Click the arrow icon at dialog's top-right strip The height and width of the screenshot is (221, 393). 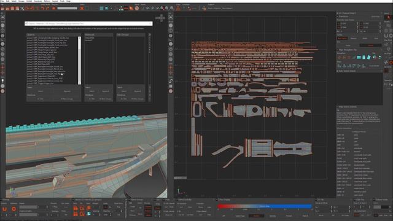150,35
